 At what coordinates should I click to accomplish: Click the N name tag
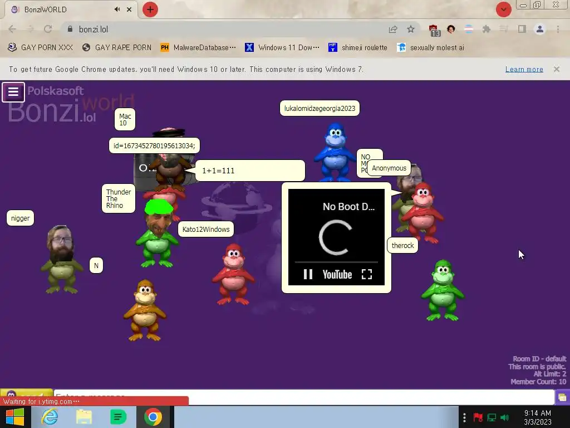click(96, 266)
